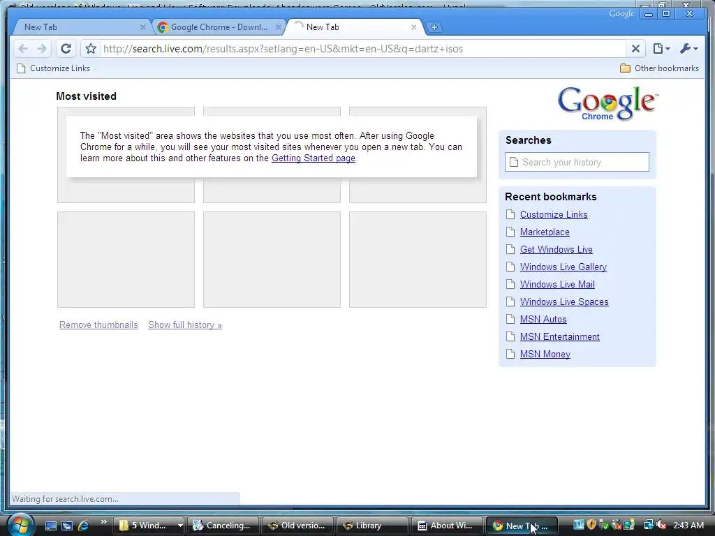This screenshot has width=715, height=536.
Task: Click the Search your history box
Action: [577, 162]
